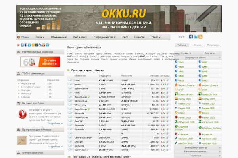Expand the Наличные section
The height and width of the screenshot is (158, 238).
pos(220,156)
